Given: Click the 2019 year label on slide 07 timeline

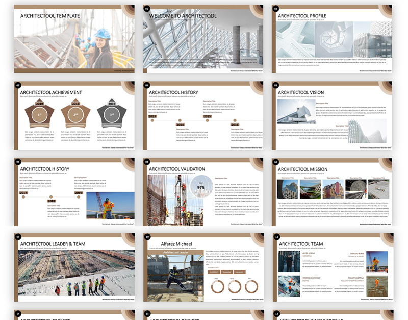Looking at the screenshot, I should point(79,193).
